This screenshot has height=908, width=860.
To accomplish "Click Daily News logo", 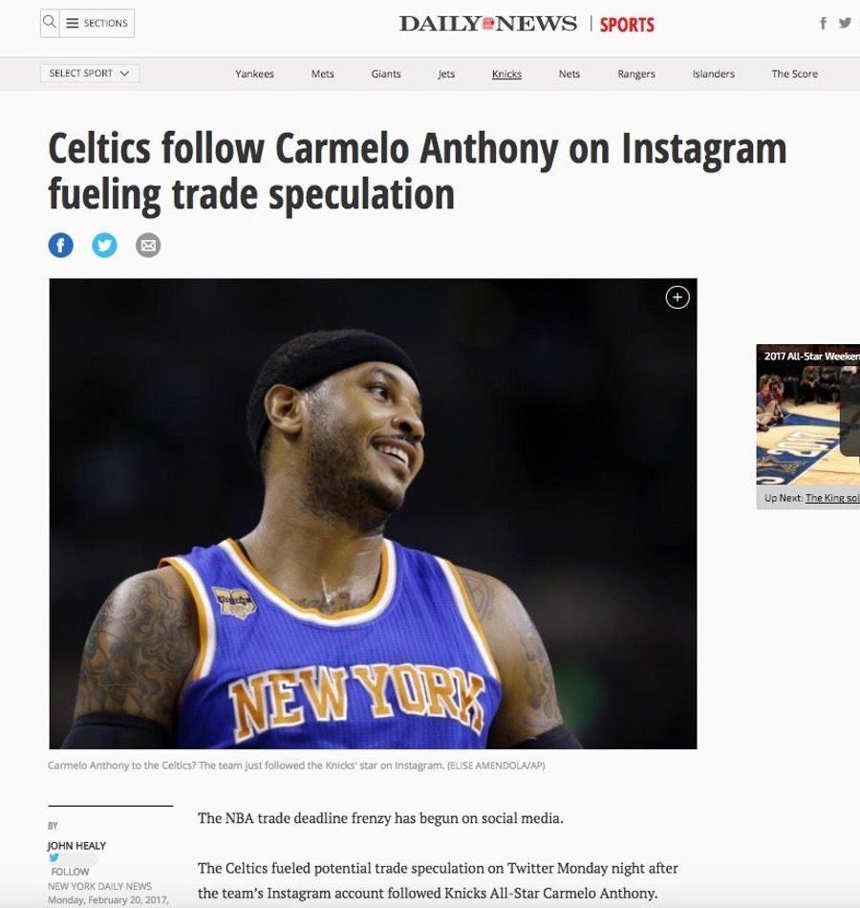I will (x=488, y=24).
